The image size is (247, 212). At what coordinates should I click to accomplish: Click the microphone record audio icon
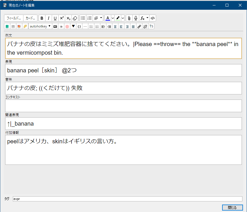pyautogui.click(x=136, y=18)
